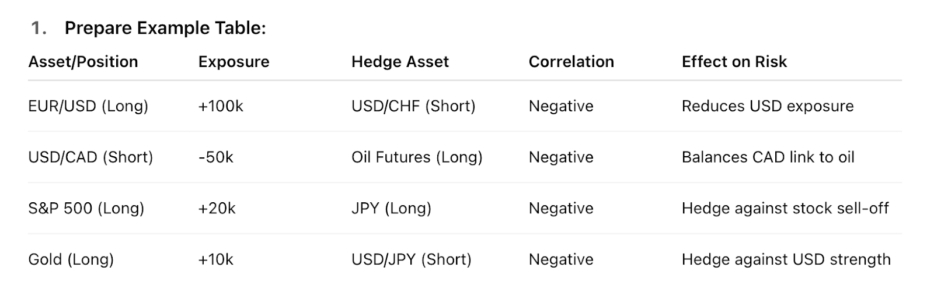This screenshot has height=292, width=934.
Task: Select the Asset/Position column header
Action: (83, 62)
